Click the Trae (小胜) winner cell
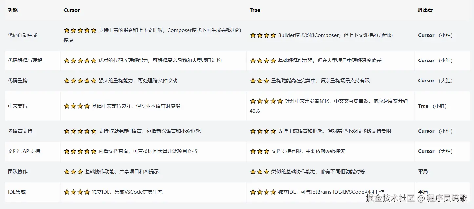 [432, 106]
